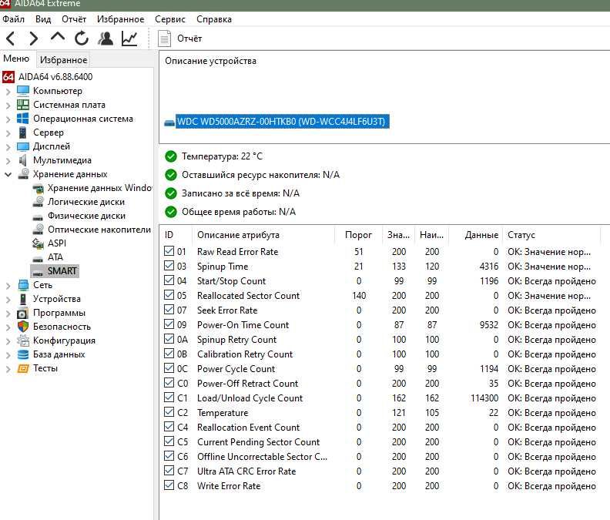Sort by the ID column header

pos(176,235)
